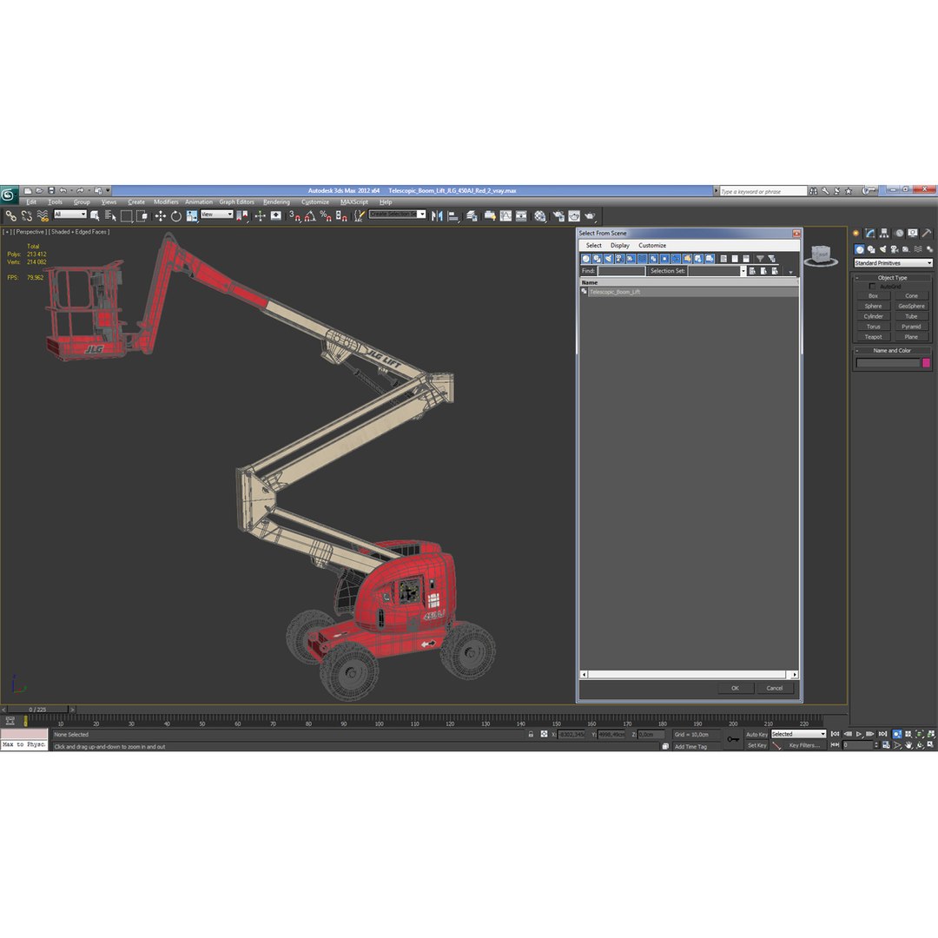Click Cancel in Select From Scene dialog
This screenshot has width=938, height=938.
tap(775, 688)
